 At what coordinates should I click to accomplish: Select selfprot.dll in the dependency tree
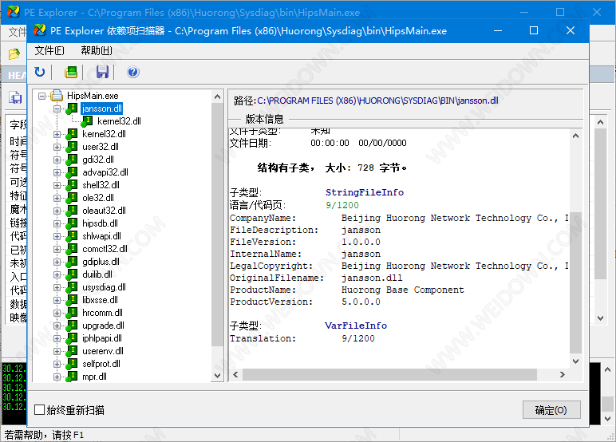tap(101, 364)
